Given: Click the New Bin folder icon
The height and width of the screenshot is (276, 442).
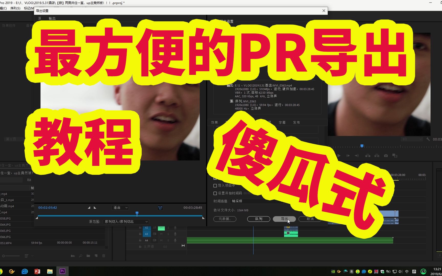Looking at the screenshot, I should 88,256.
